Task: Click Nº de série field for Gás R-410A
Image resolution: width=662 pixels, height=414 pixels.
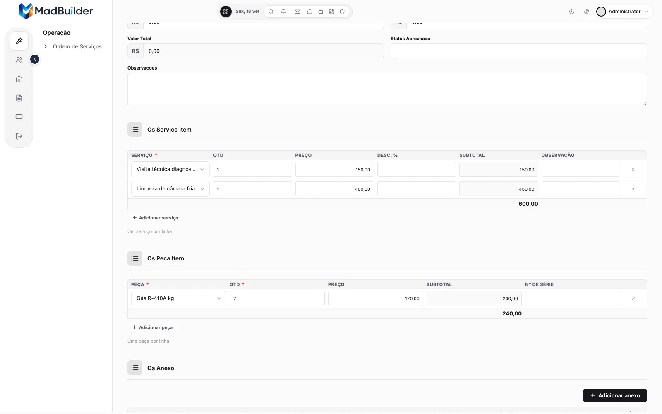Action: click(573, 298)
